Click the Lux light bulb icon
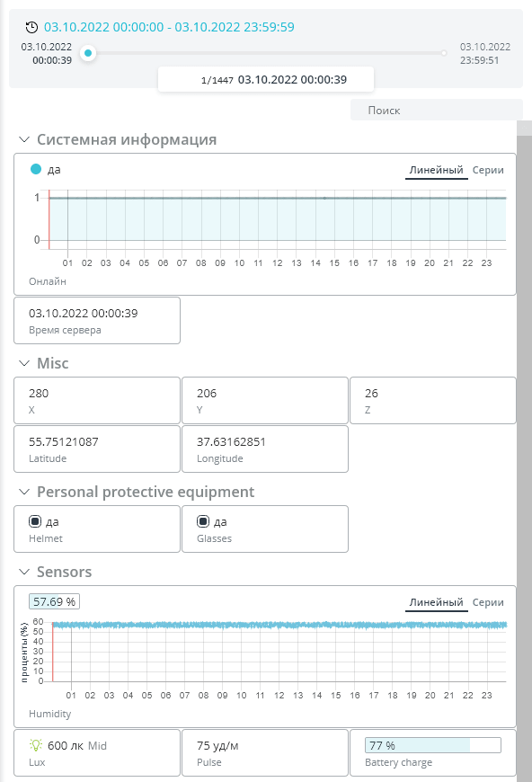Screen dimensions: 532x782 pos(36,745)
